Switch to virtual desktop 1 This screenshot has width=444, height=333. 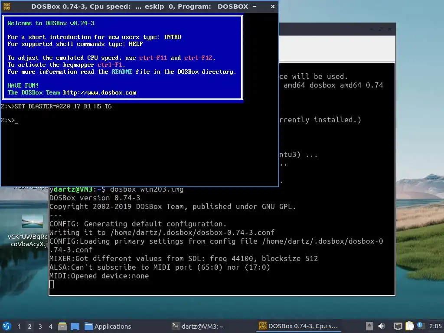click(19, 326)
